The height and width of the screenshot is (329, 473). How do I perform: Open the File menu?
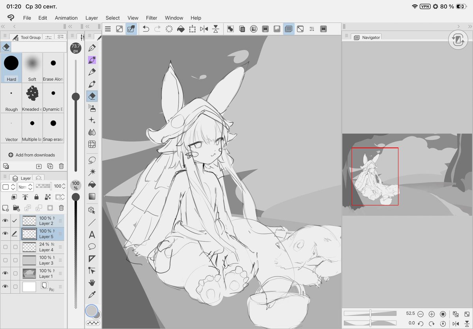pos(27,18)
